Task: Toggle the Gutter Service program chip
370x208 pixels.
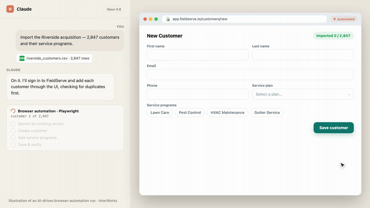Action: [267, 112]
